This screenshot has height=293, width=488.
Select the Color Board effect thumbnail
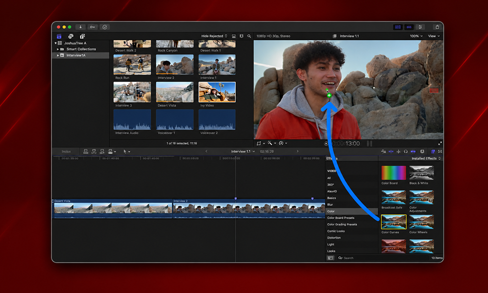[x=393, y=173]
